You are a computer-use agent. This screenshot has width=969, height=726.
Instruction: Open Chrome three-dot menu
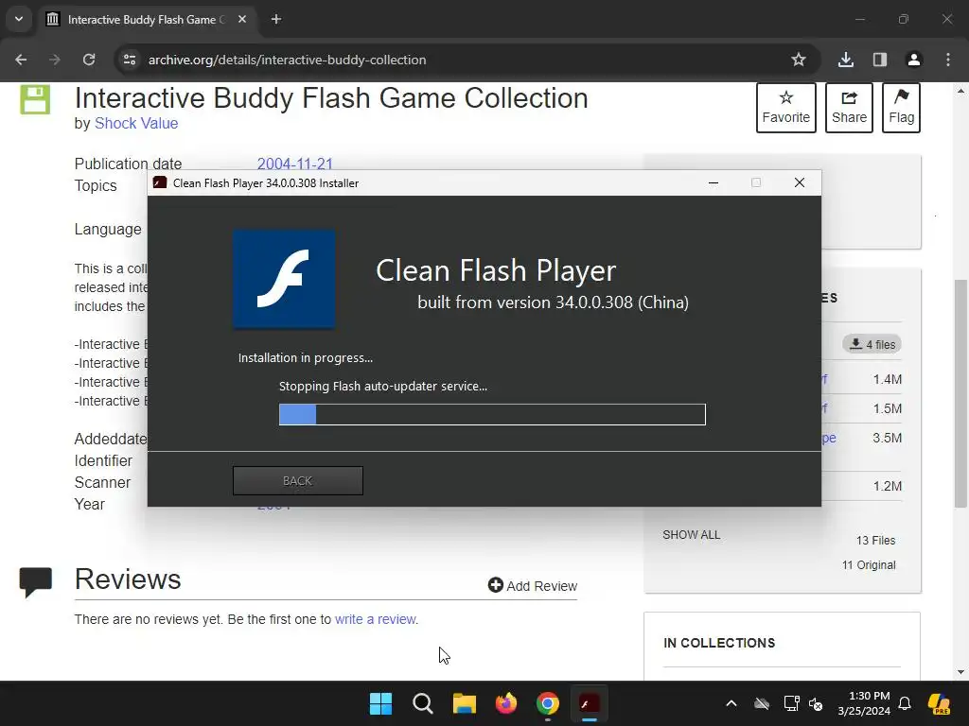(948, 60)
